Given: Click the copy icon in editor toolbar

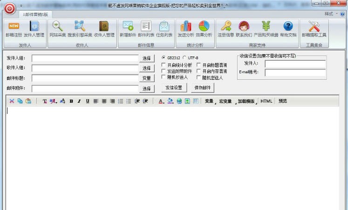Looking at the screenshot, I should click(20, 101).
